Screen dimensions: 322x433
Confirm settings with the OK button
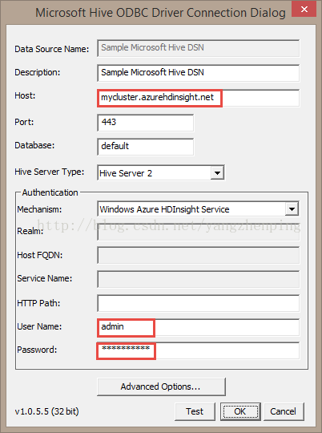[240, 411]
